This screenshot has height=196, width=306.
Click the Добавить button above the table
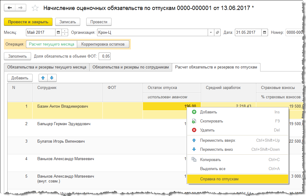click(20, 78)
